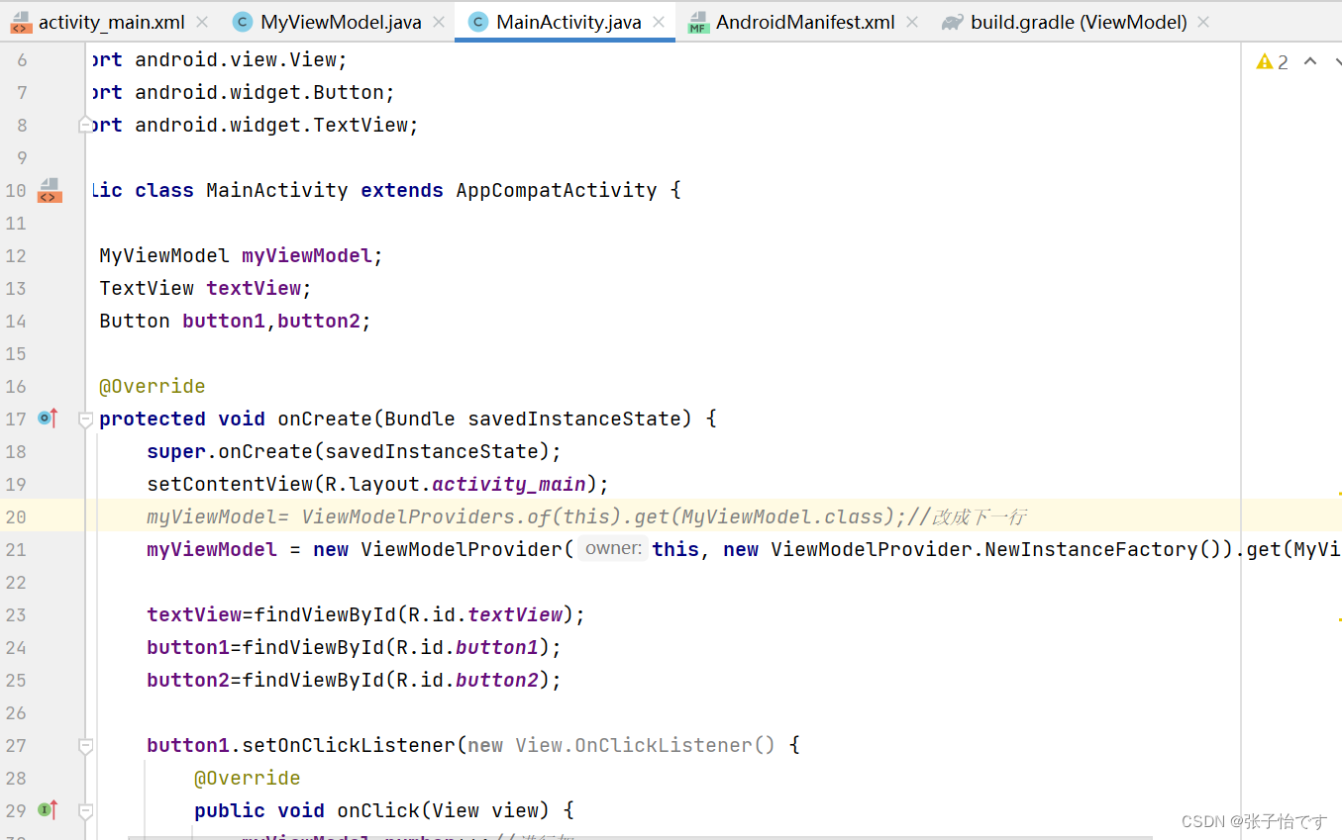Click the MF manifest icon on AndroidManifest.xml tab

pyautogui.click(x=698, y=22)
